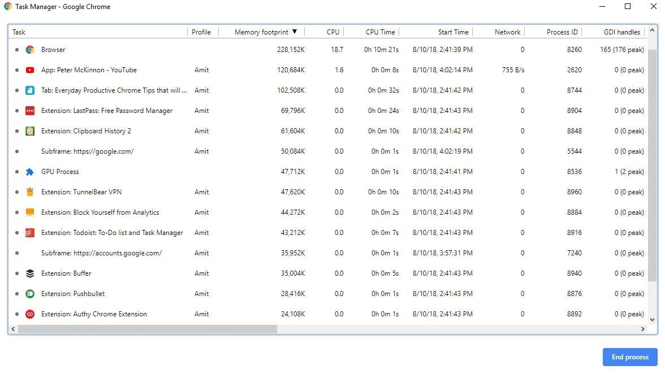This screenshot has height=374, width=665.
Task: Click process ID 5544
Action: [x=575, y=151]
